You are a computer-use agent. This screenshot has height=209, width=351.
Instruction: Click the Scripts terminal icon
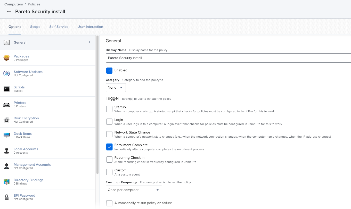point(7,89)
